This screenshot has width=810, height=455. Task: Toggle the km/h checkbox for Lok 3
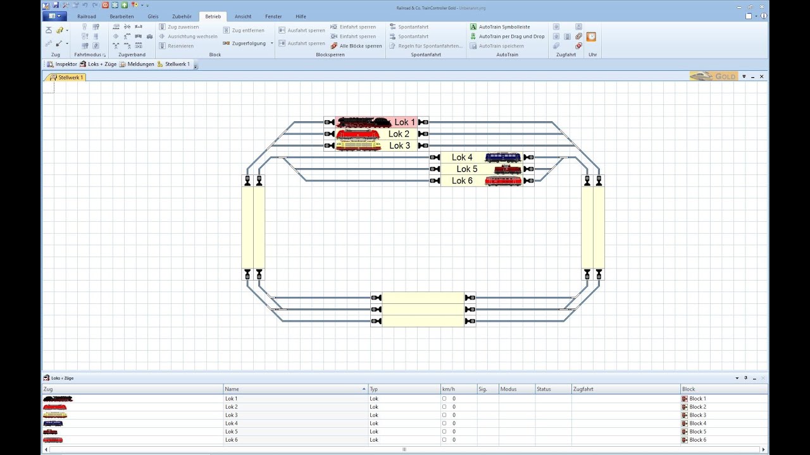coord(444,415)
